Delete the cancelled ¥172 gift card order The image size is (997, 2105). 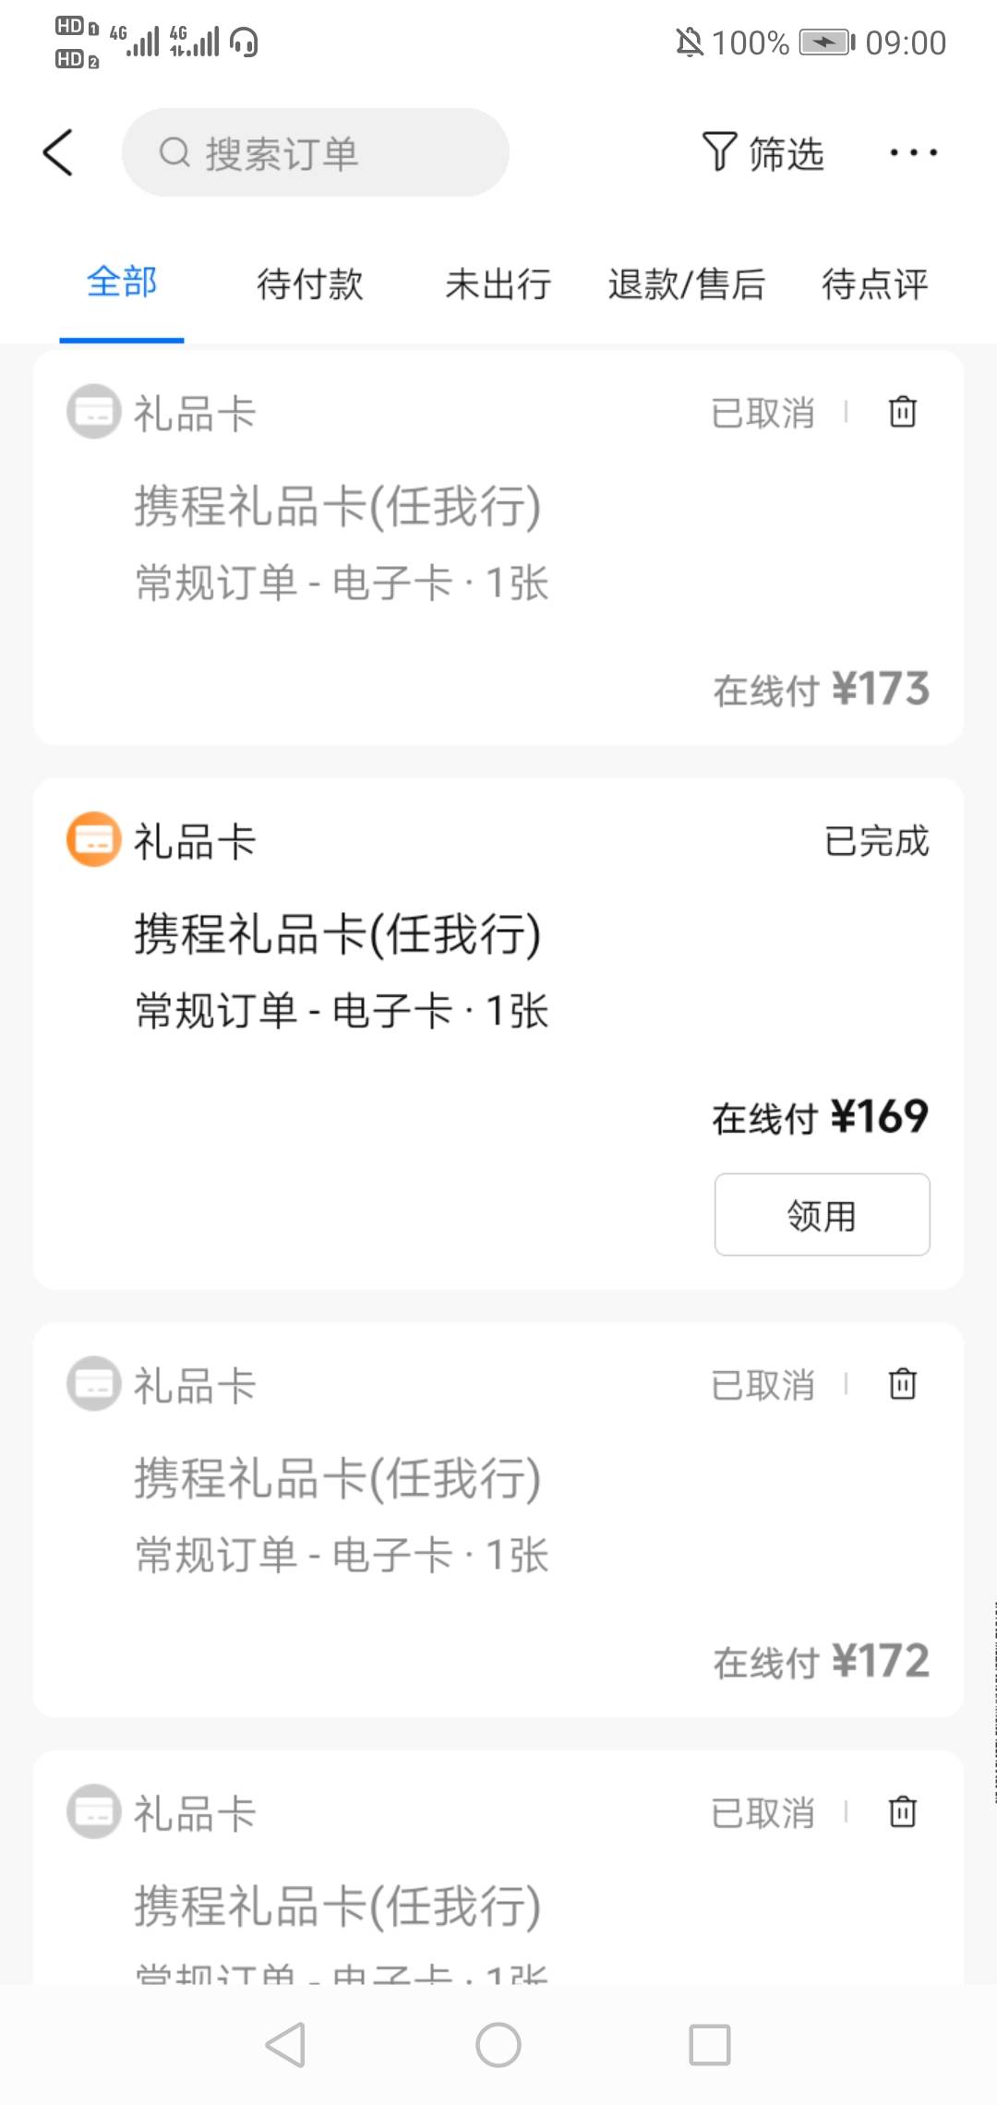coord(902,1384)
